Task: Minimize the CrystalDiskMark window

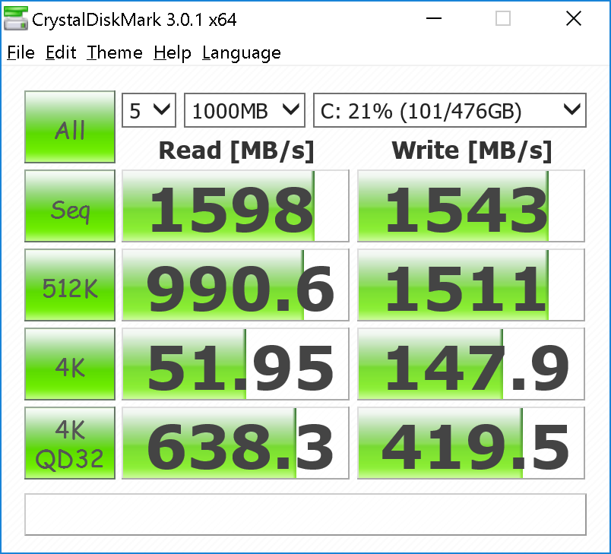Action: 434,18
